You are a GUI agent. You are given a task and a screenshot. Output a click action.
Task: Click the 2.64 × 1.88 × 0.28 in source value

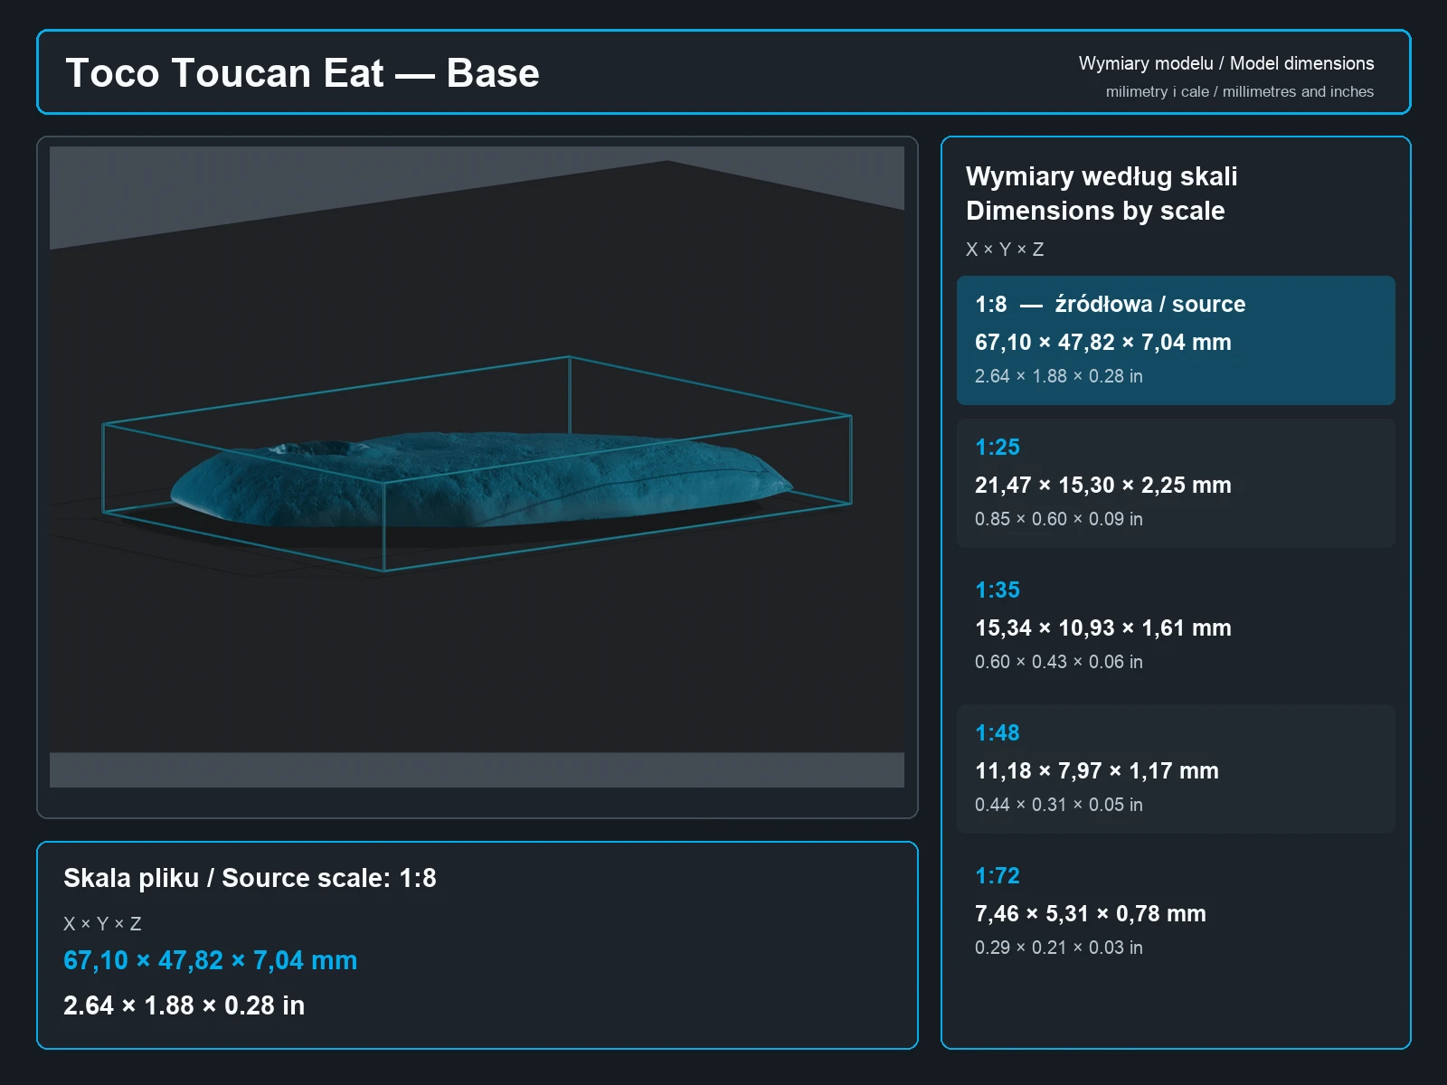click(184, 1005)
